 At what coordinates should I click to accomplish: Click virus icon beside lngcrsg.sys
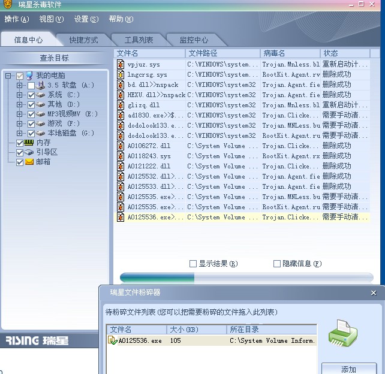(121, 74)
